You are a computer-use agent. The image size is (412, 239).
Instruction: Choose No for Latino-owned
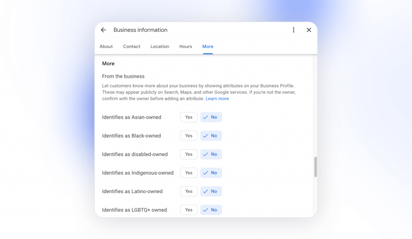coord(211,192)
